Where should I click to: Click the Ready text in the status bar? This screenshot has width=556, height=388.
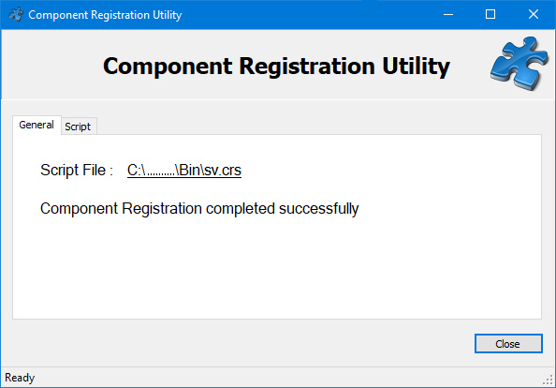20,378
